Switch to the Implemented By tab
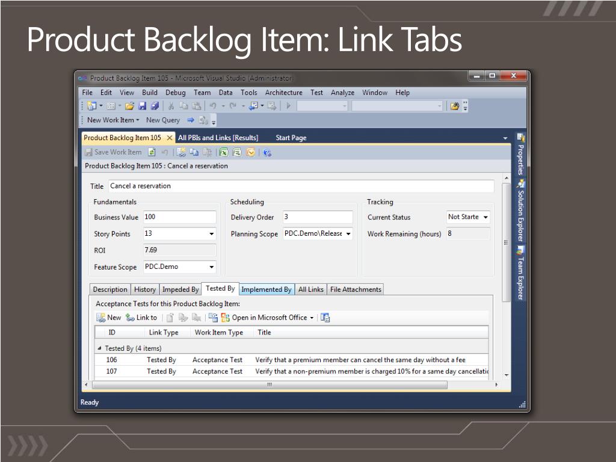This screenshot has height=462, width=616. point(266,289)
